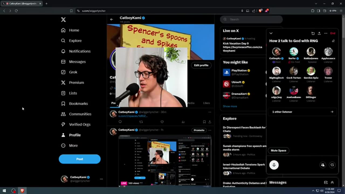This screenshot has width=345, height=194.
Task: Open Notifications in the sidebar
Action: (76, 51)
